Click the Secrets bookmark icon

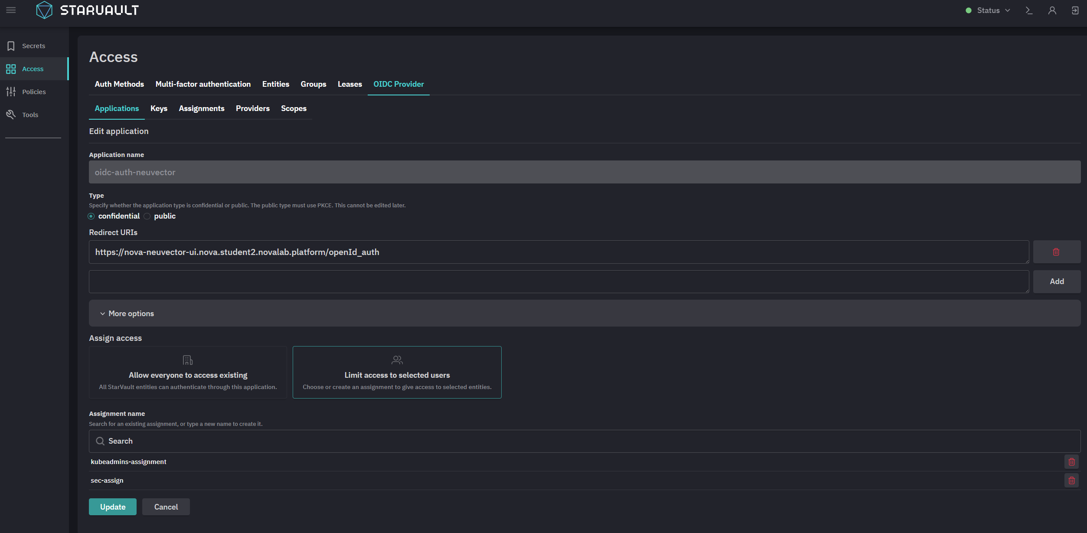11,46
